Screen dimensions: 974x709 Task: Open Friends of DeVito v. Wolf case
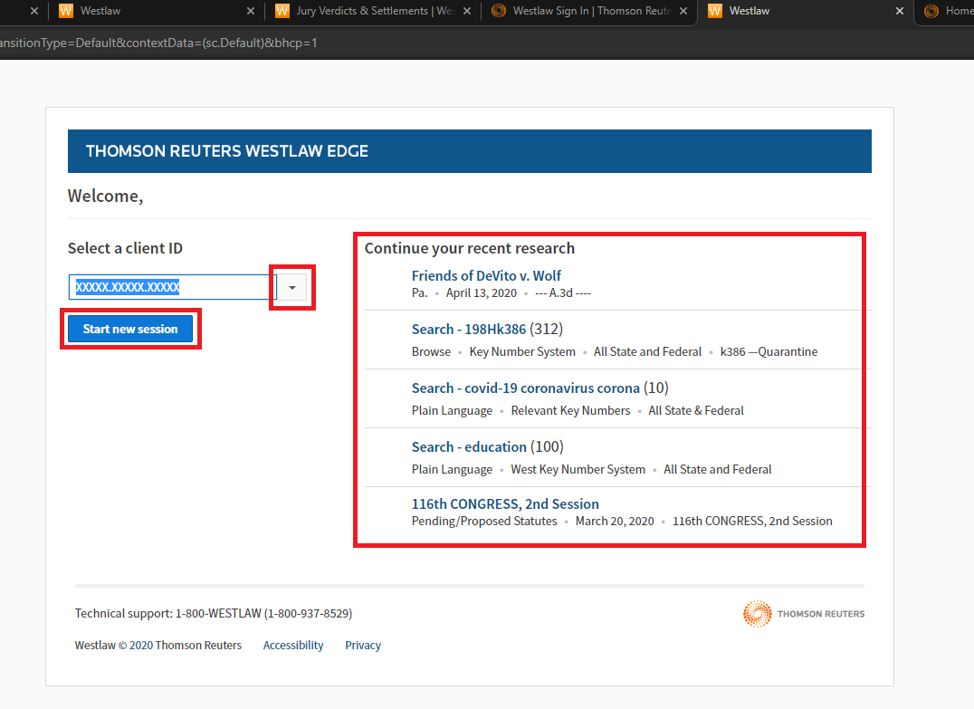(486, 275)
